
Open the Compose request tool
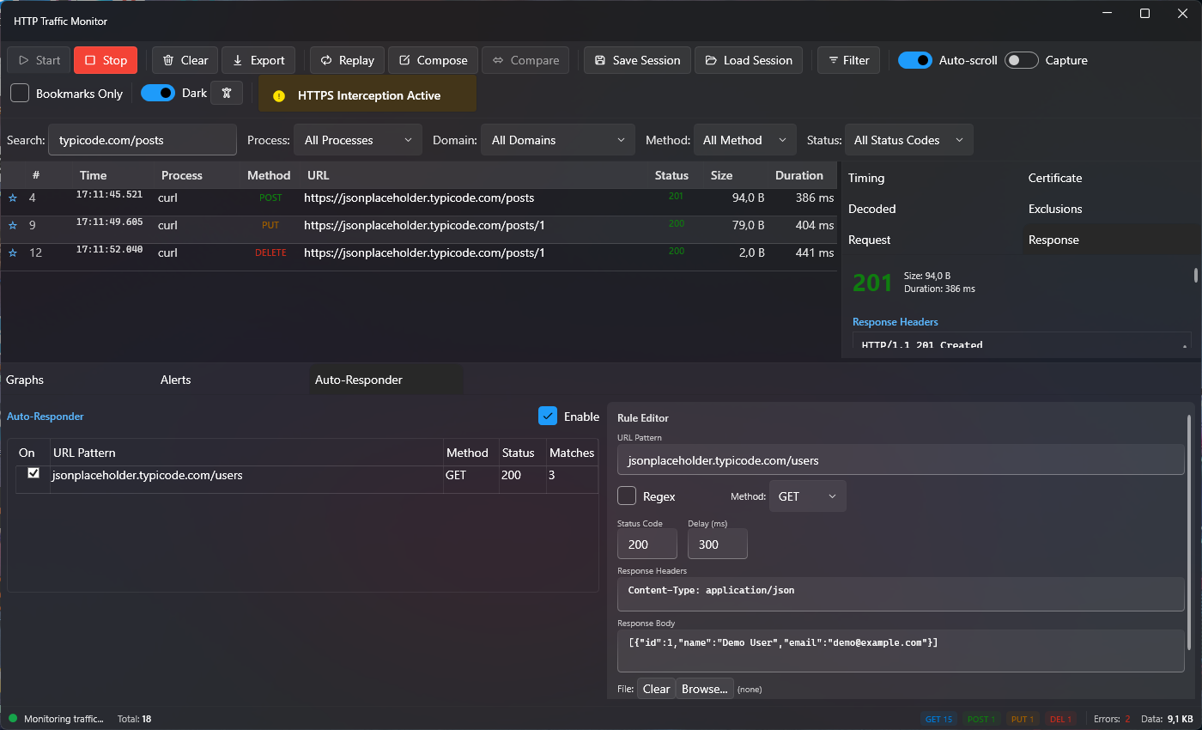(434, 60)
